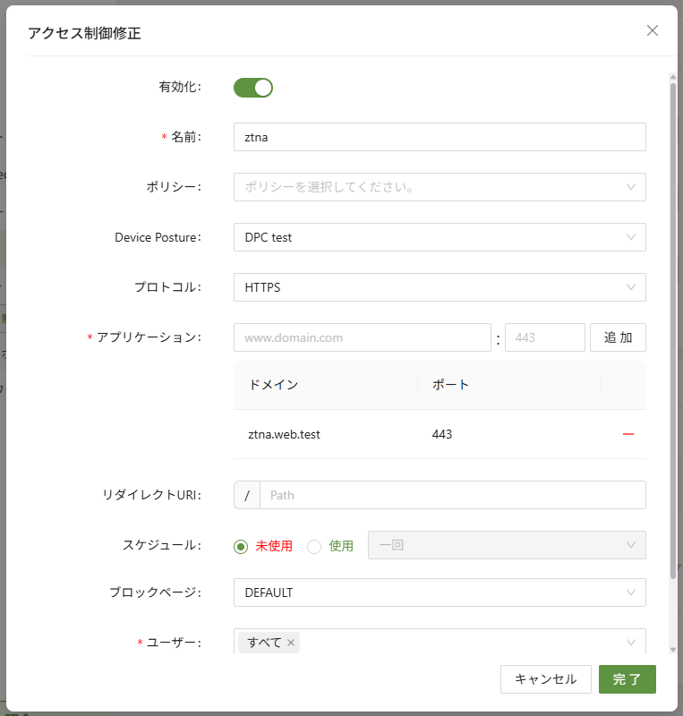Click the www.domain.com domain input

[x=362, y=338]
